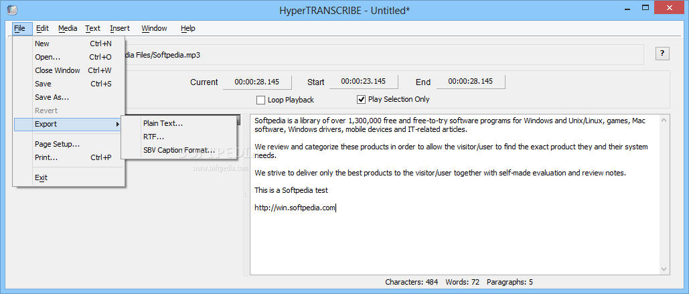
Task: Click the Current time 00:00:28.145 button
Action: 257,81
